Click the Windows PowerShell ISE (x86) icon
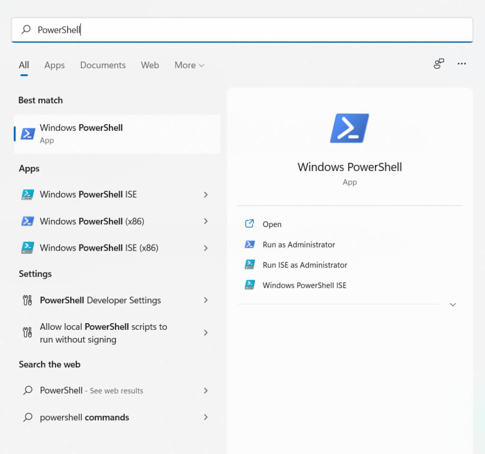Viewport: 485px width, 454px height. click(27, 248)
